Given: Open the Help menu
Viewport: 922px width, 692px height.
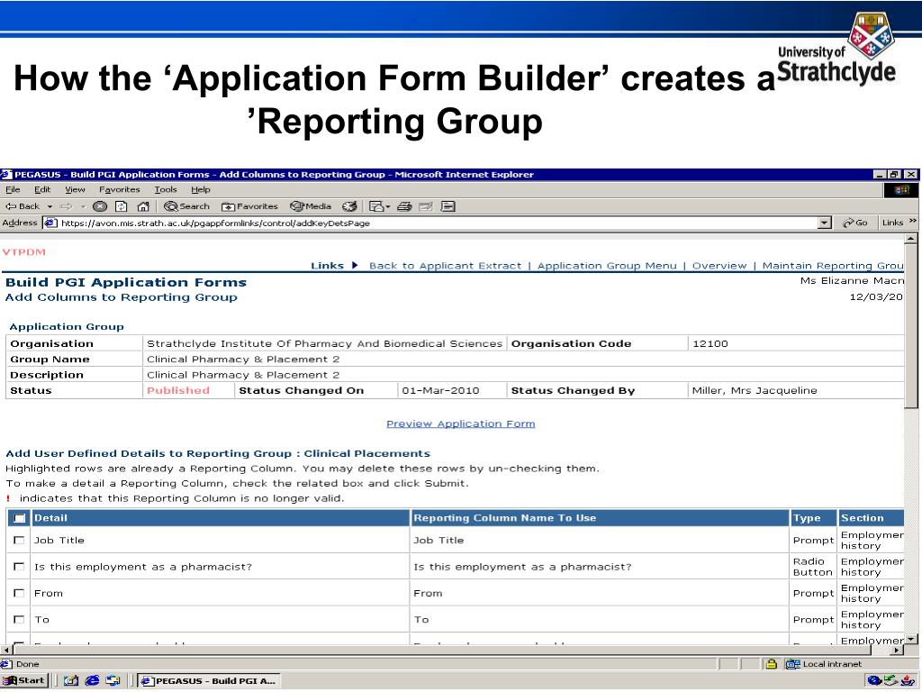Looking at the screenshot, I should pyautogui.click(x=201, y=190).
